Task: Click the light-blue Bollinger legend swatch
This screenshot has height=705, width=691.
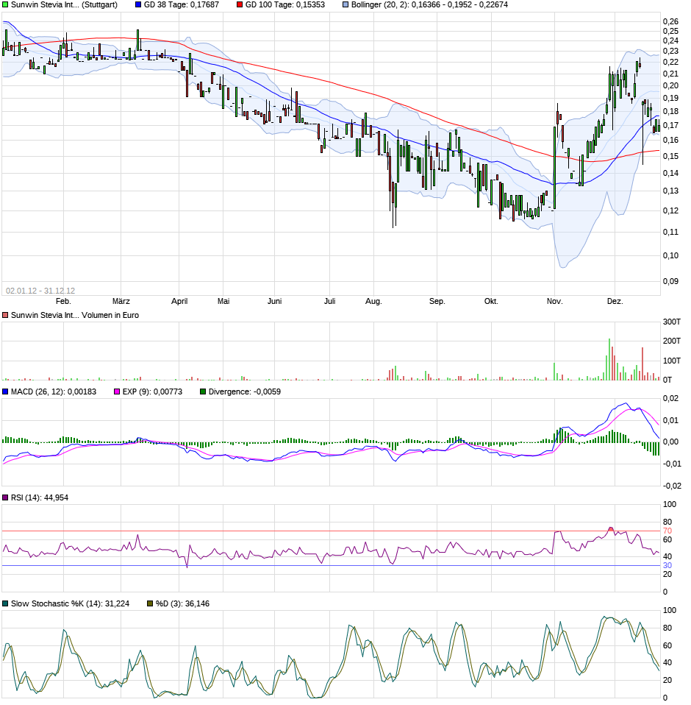Action: click(x=345, y=5)
